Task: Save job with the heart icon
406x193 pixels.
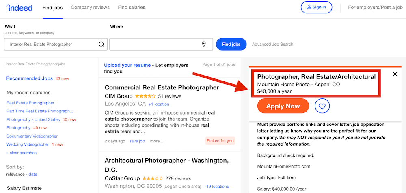Action: point(322,106)
